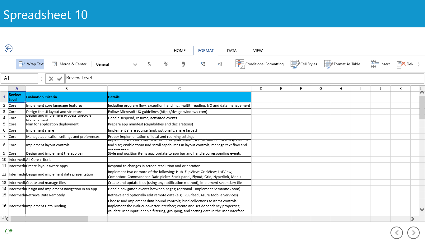Open the DATA ribbon tab
Screen dimensions: 425x239
(232, 50)
